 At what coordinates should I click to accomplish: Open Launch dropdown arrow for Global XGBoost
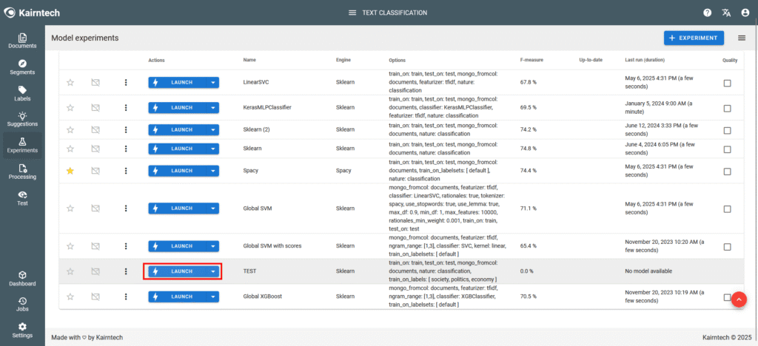click(x=213, y=296)
